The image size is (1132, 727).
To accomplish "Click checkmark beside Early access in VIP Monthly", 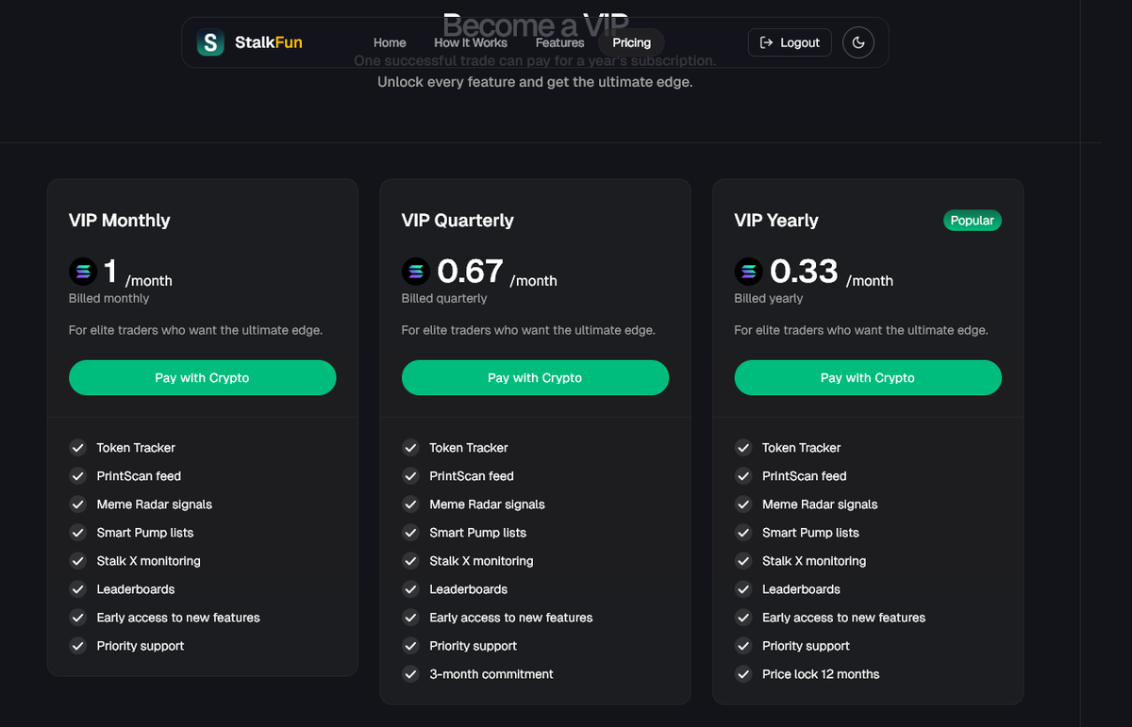I will click(x=77, y=618).
